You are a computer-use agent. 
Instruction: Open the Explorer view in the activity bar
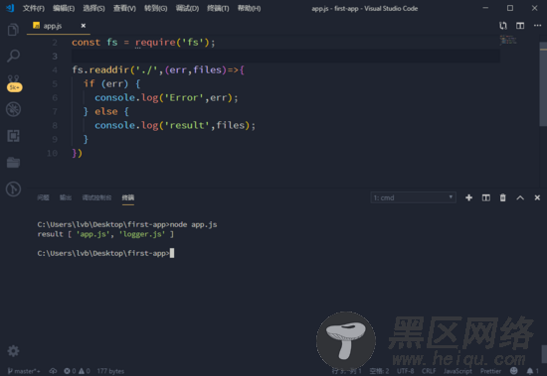(x=13, y=30)
